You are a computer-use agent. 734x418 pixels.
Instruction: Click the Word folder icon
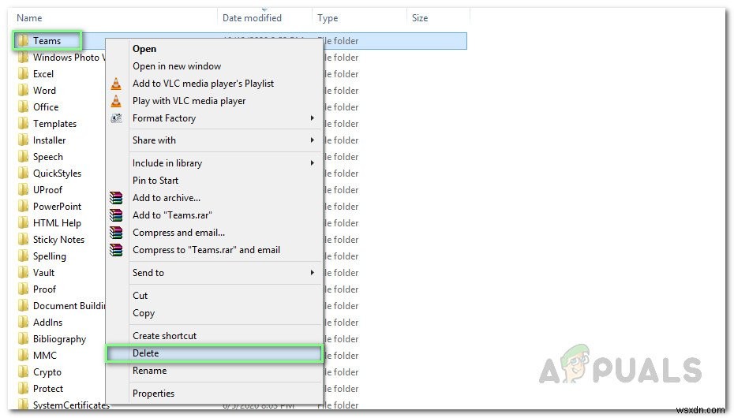click(x=23, y=90)
